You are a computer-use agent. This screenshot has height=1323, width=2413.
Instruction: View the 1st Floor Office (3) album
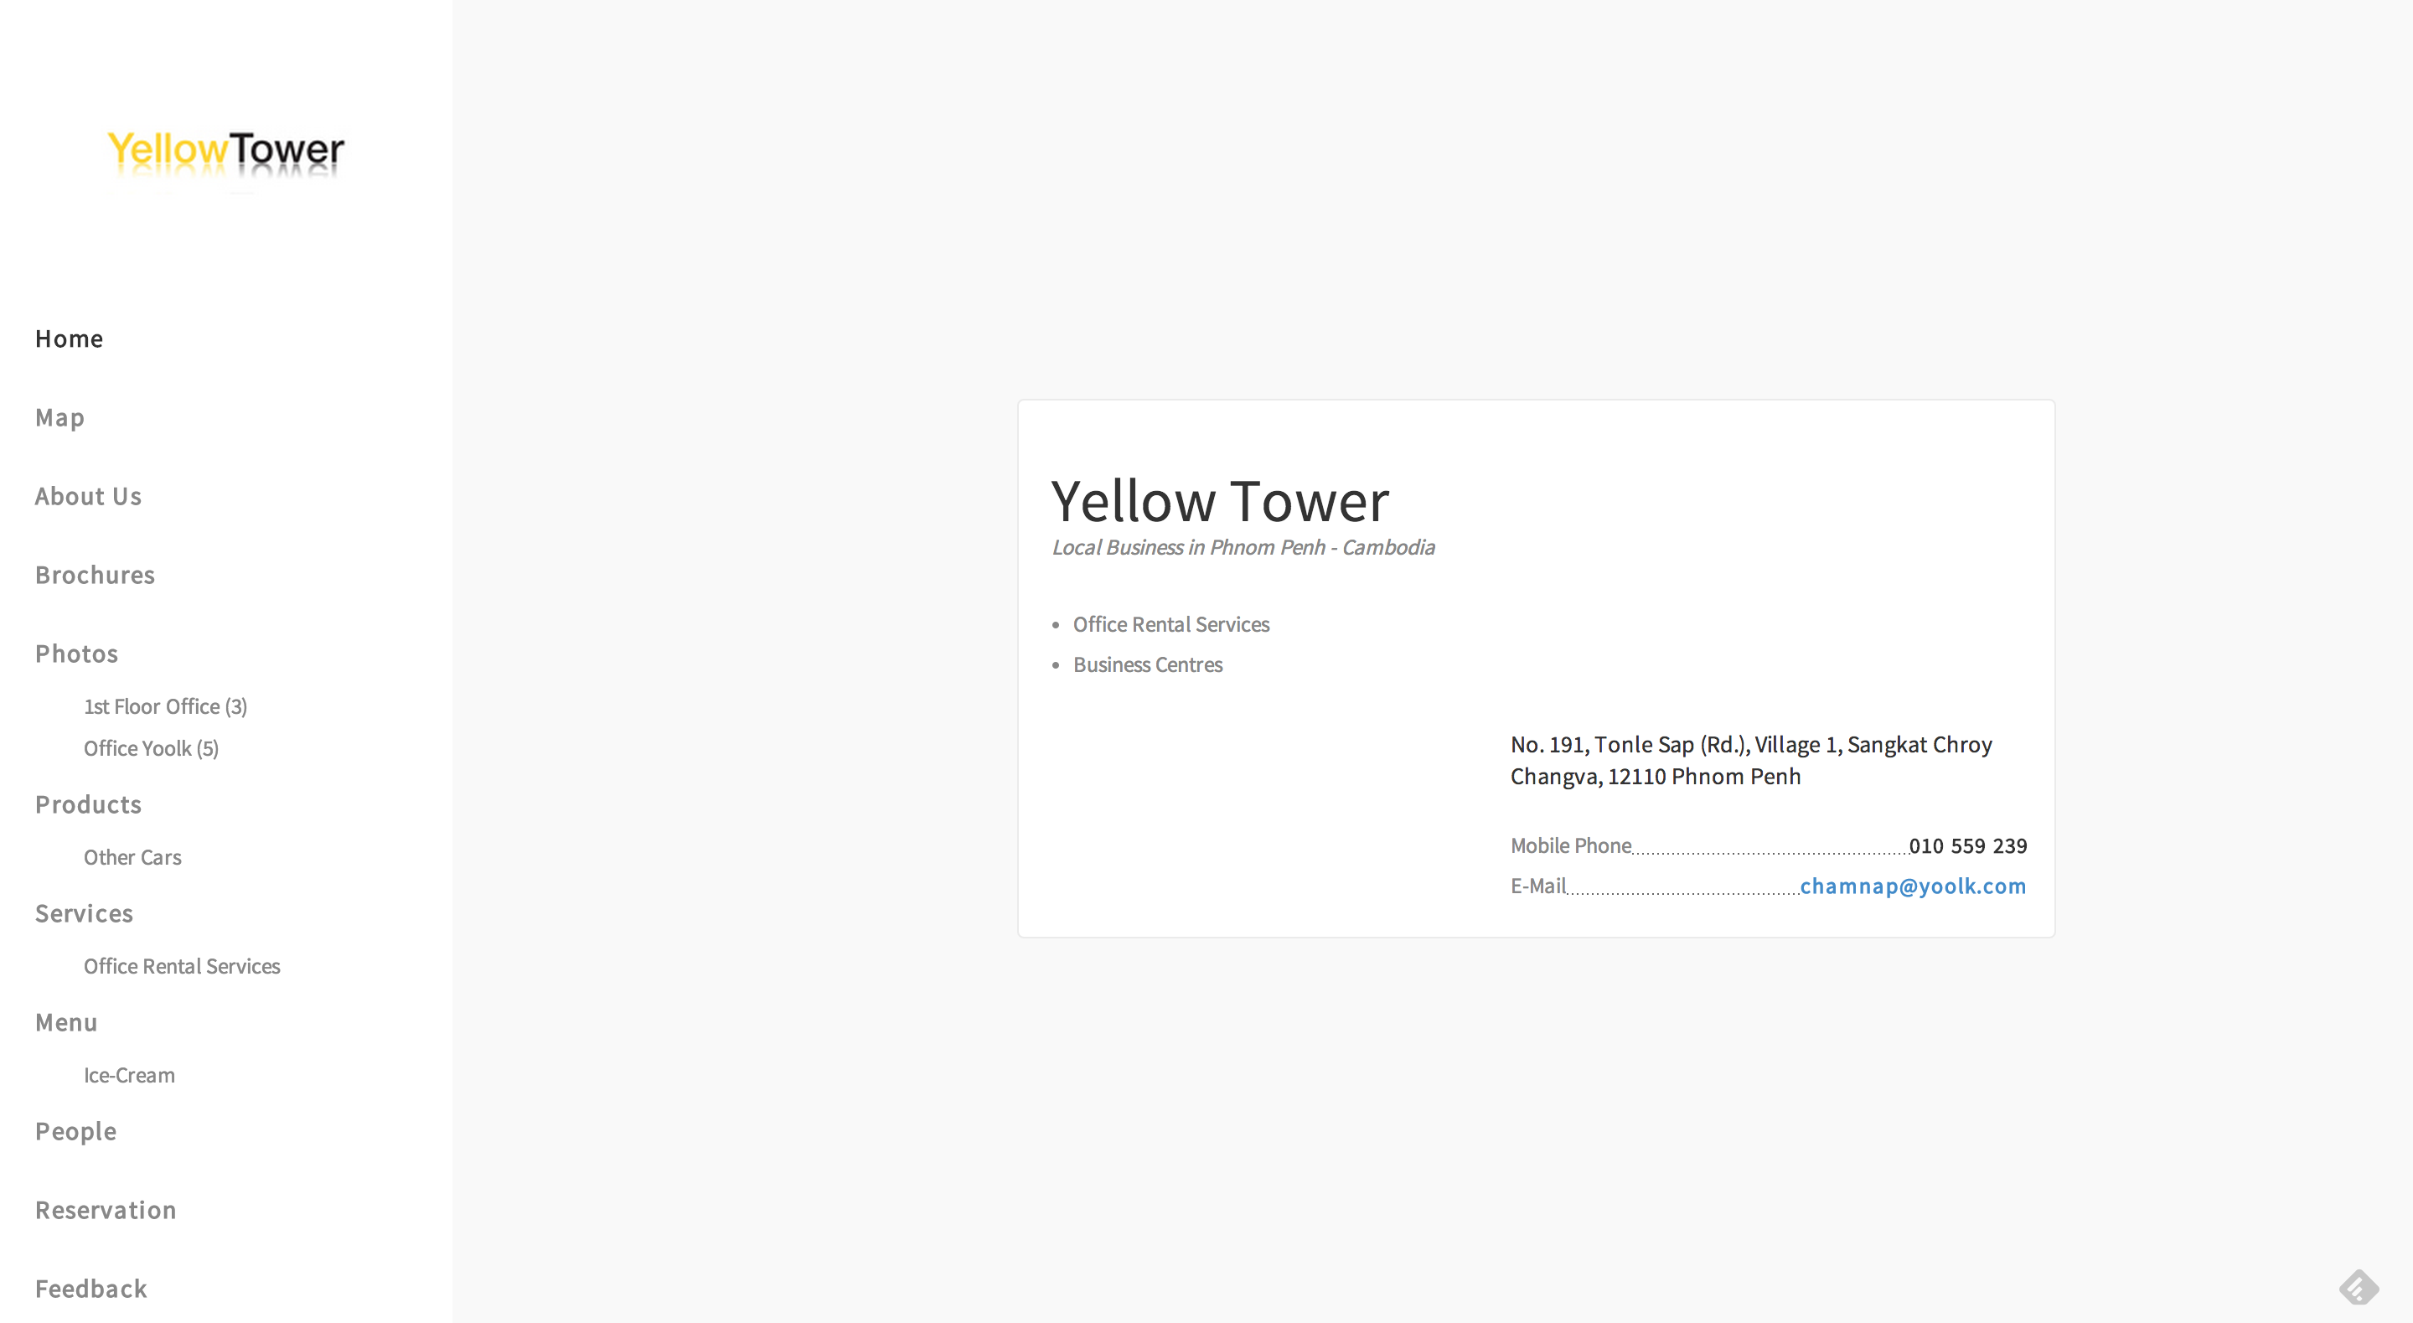point(166,706)
